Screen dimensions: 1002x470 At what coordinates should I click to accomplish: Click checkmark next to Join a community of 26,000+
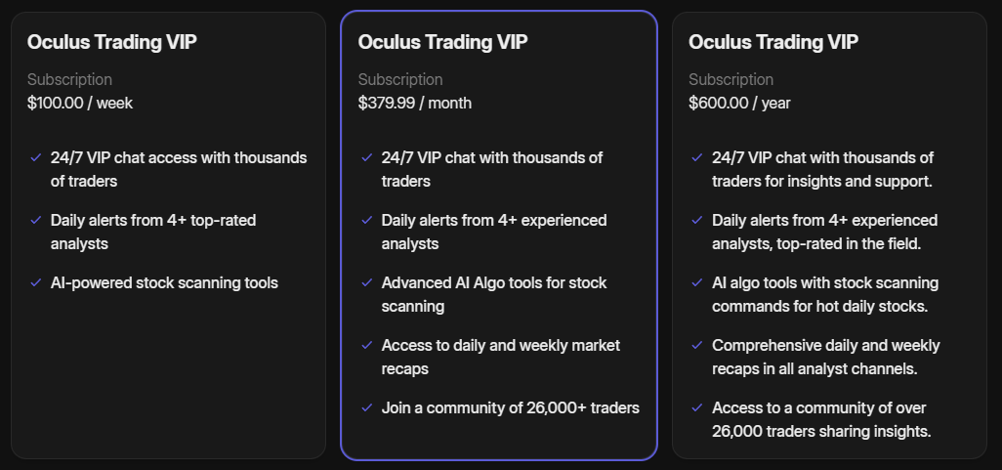coord(366,407)
